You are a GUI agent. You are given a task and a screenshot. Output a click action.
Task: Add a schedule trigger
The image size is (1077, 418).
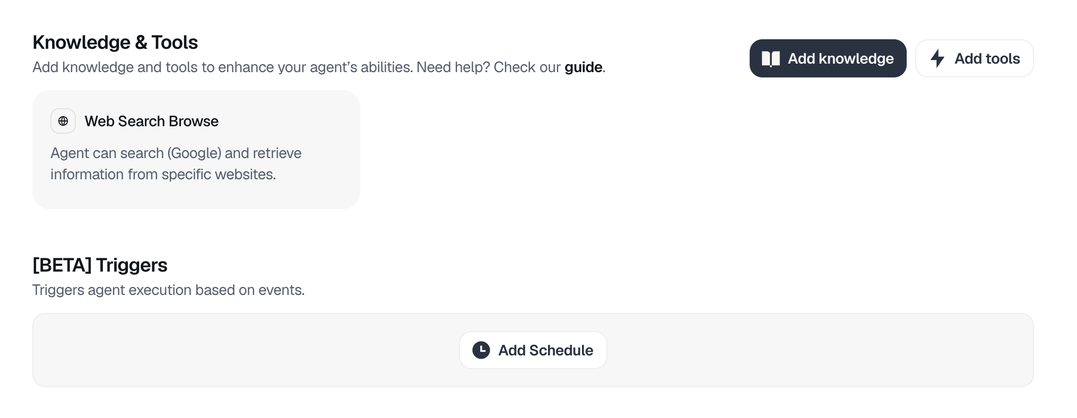(x=533, y=350)
